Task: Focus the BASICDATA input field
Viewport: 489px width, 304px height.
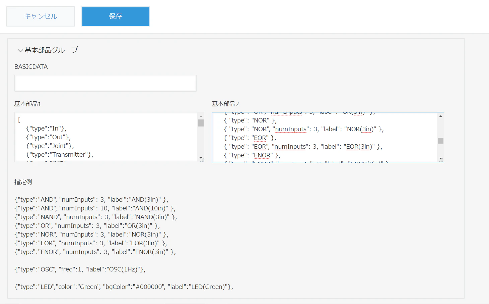Action: (x=105, y=83)
